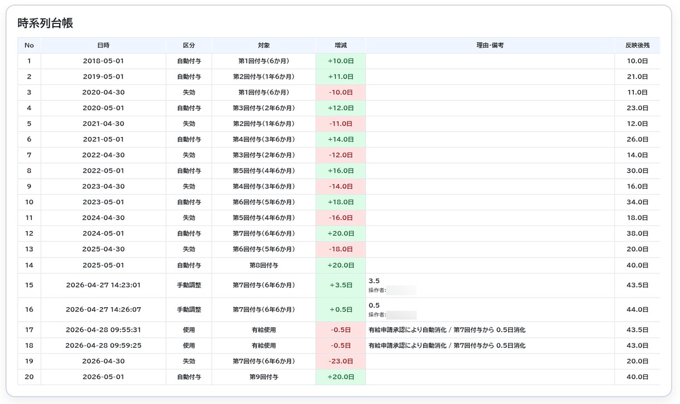680x404 pixels.
Task: Click timestamp 2026-04-28 09:55:31
Action: [x=103, y=330]
